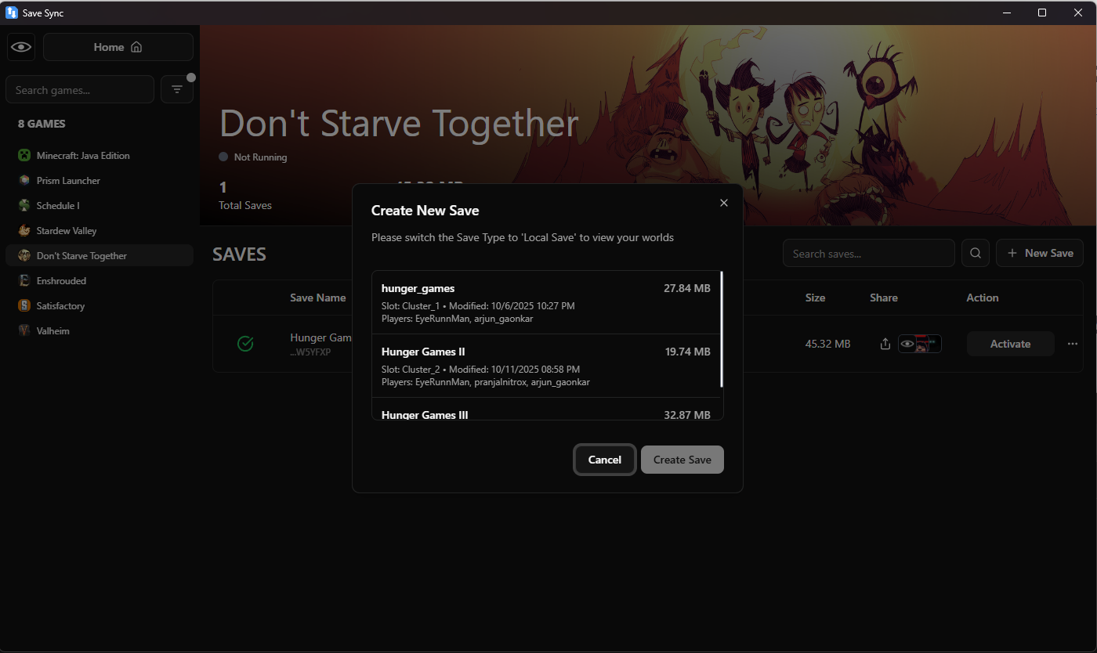Select the Hunger Games II world
This screenshot has height=653, width=1097.
coord(546,366)
